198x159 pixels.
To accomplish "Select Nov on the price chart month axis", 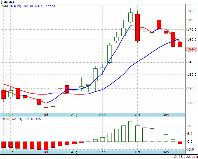I will (x=166, y=115).
